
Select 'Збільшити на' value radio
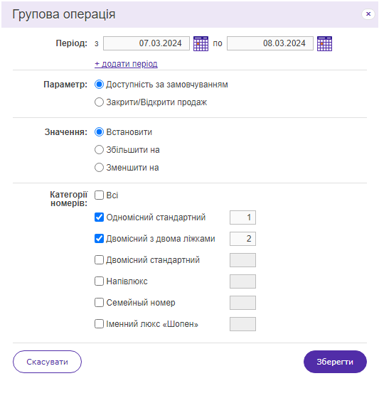click(x=99, y=150)
